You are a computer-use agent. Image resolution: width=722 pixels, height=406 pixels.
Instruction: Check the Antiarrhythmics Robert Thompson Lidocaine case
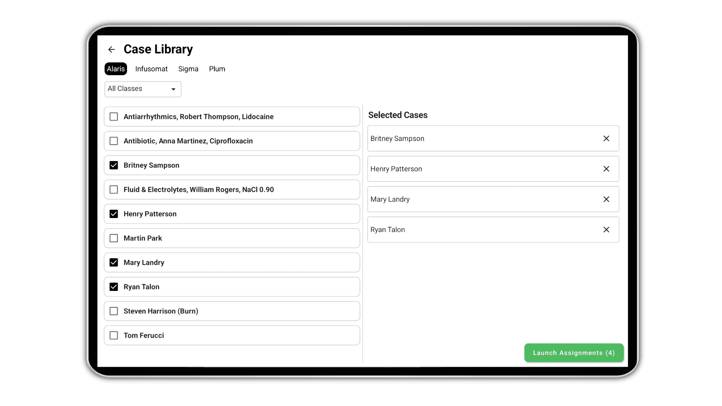coord(114,117)
